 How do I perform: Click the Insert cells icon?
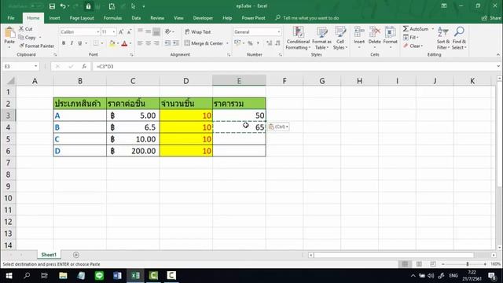[x=359, y=32]
